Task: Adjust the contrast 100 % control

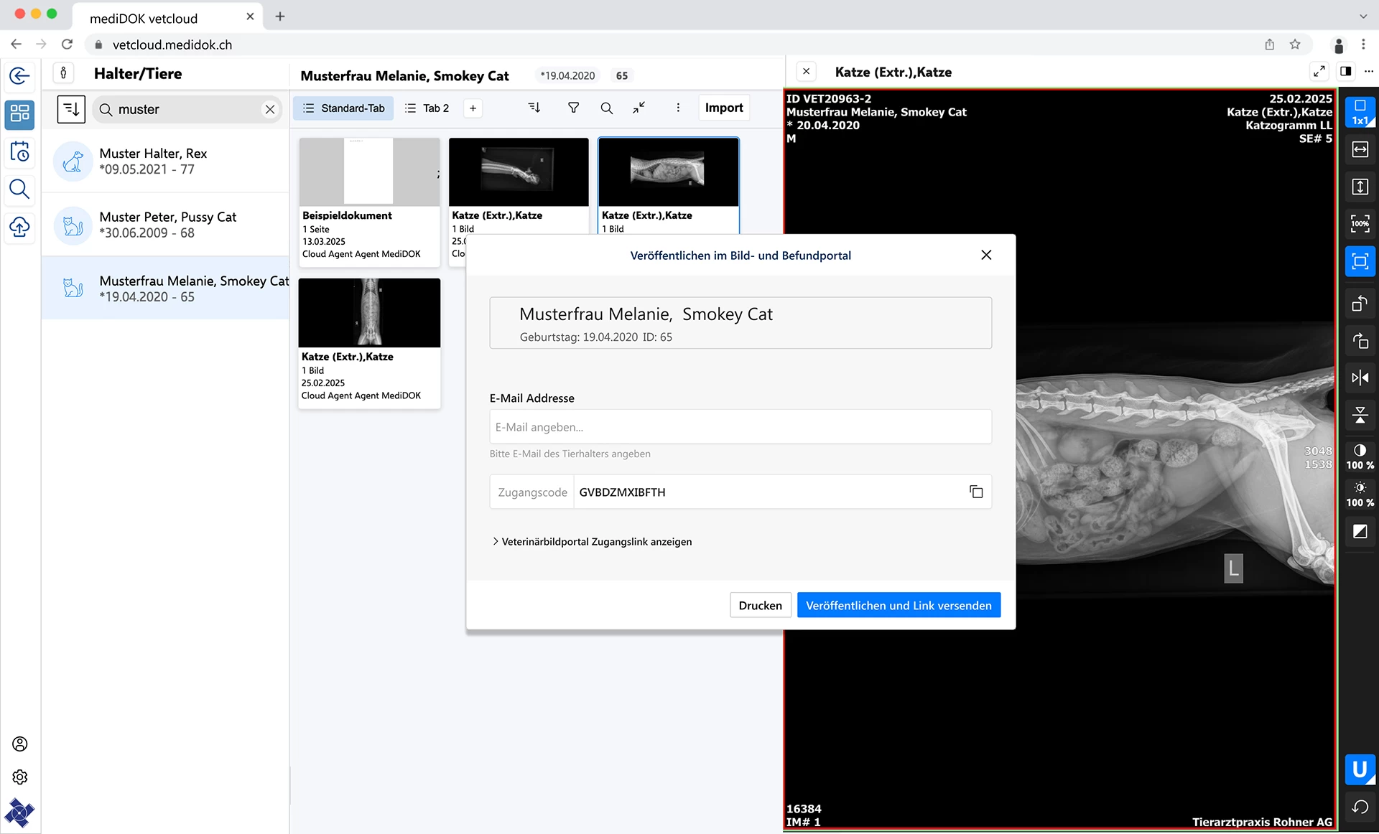Action: [1360, 456]
